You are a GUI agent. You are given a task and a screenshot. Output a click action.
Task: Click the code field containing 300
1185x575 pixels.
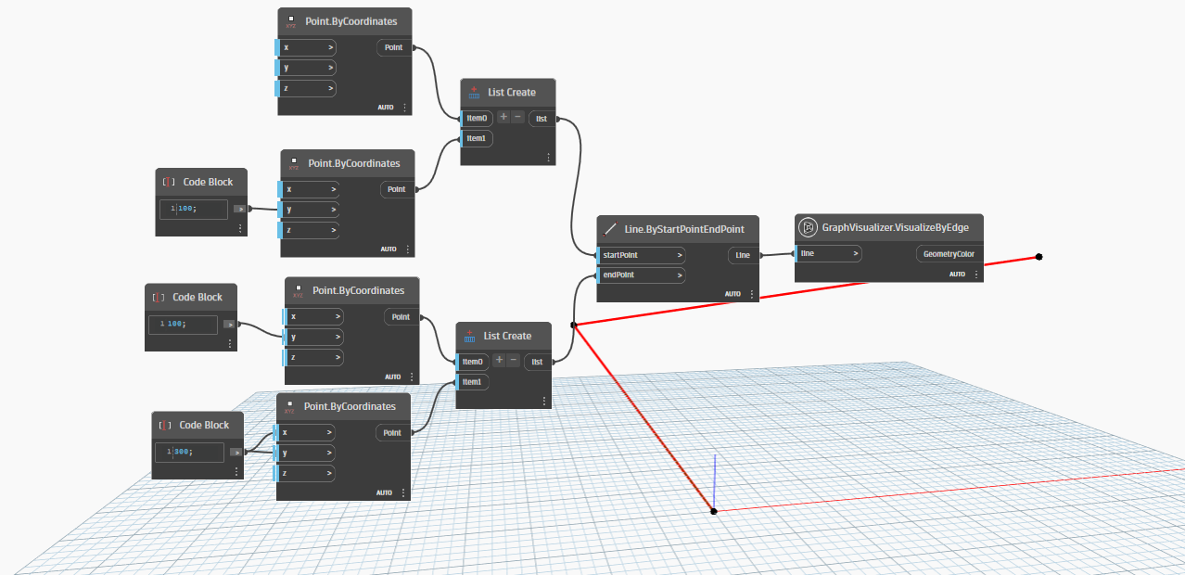[195, 452]
